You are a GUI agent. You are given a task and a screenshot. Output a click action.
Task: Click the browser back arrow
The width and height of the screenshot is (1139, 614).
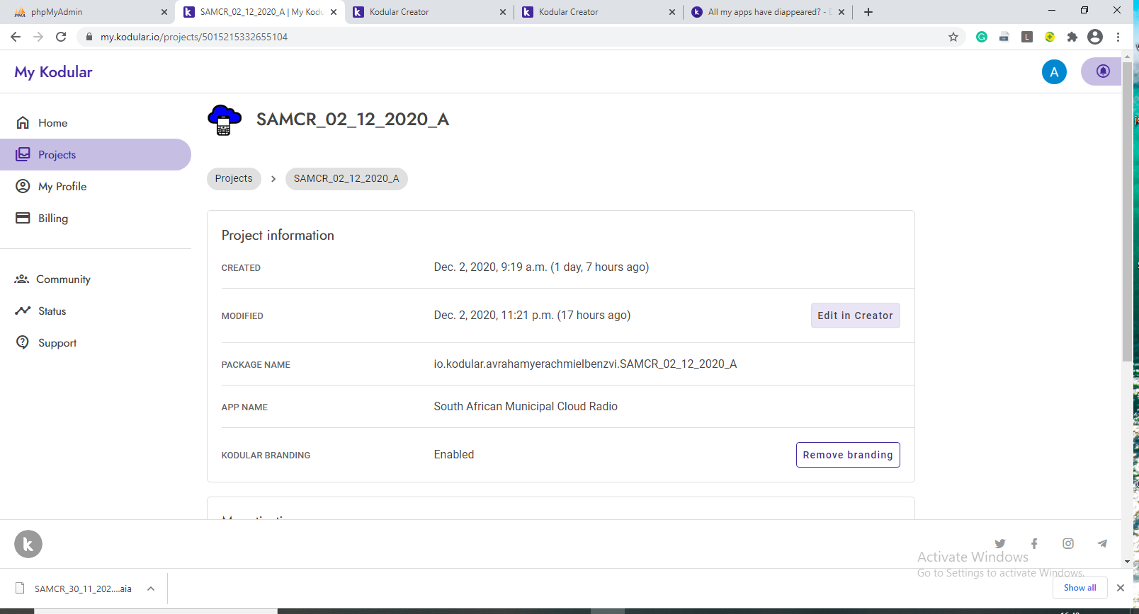pyautogui.click(x=16, y=37)
